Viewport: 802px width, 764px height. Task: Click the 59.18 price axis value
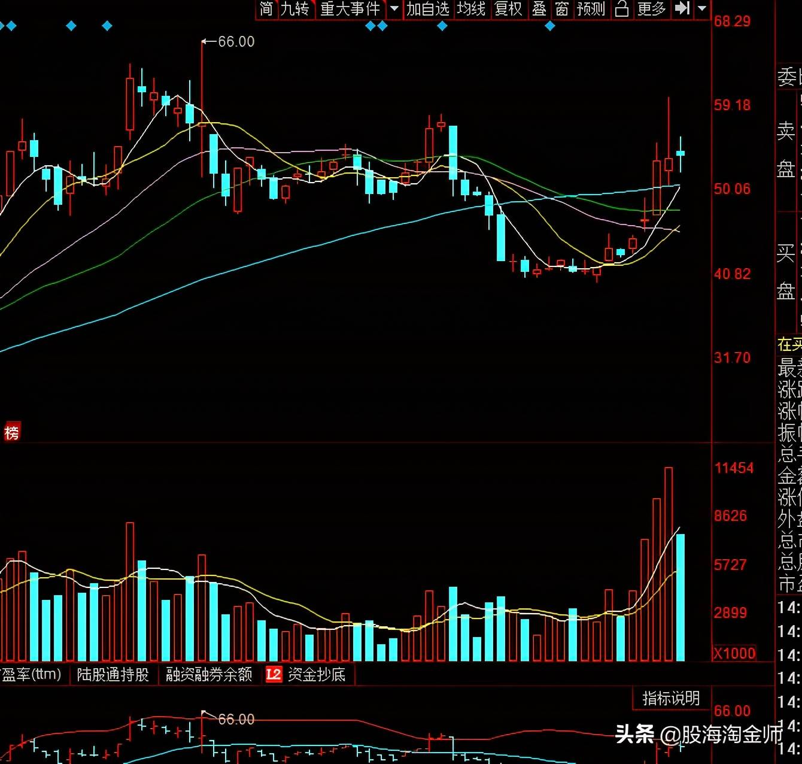click(732, 105)
